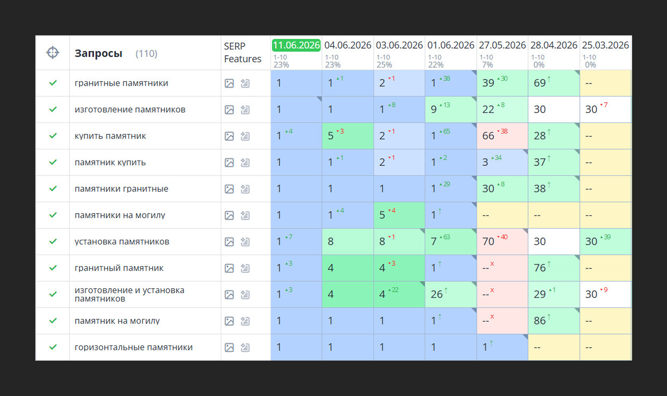This screenshot has width=667, height=396.
Task: Click the SERP Features column header
Action: coord(242,53)
